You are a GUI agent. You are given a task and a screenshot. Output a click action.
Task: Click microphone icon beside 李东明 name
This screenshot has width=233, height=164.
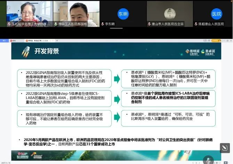(x=102, y=24)
